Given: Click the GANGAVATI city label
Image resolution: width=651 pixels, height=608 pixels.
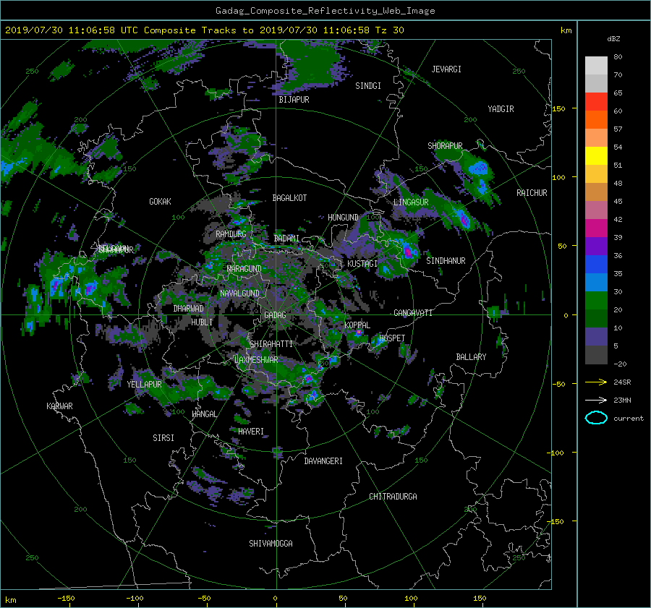Looking at the screenshot, I should tap(413, 313).
